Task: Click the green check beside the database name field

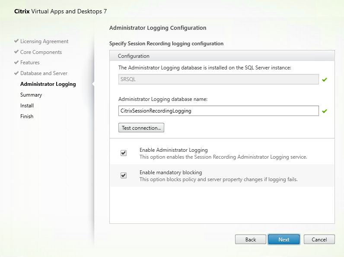Action: click(325, 111)
